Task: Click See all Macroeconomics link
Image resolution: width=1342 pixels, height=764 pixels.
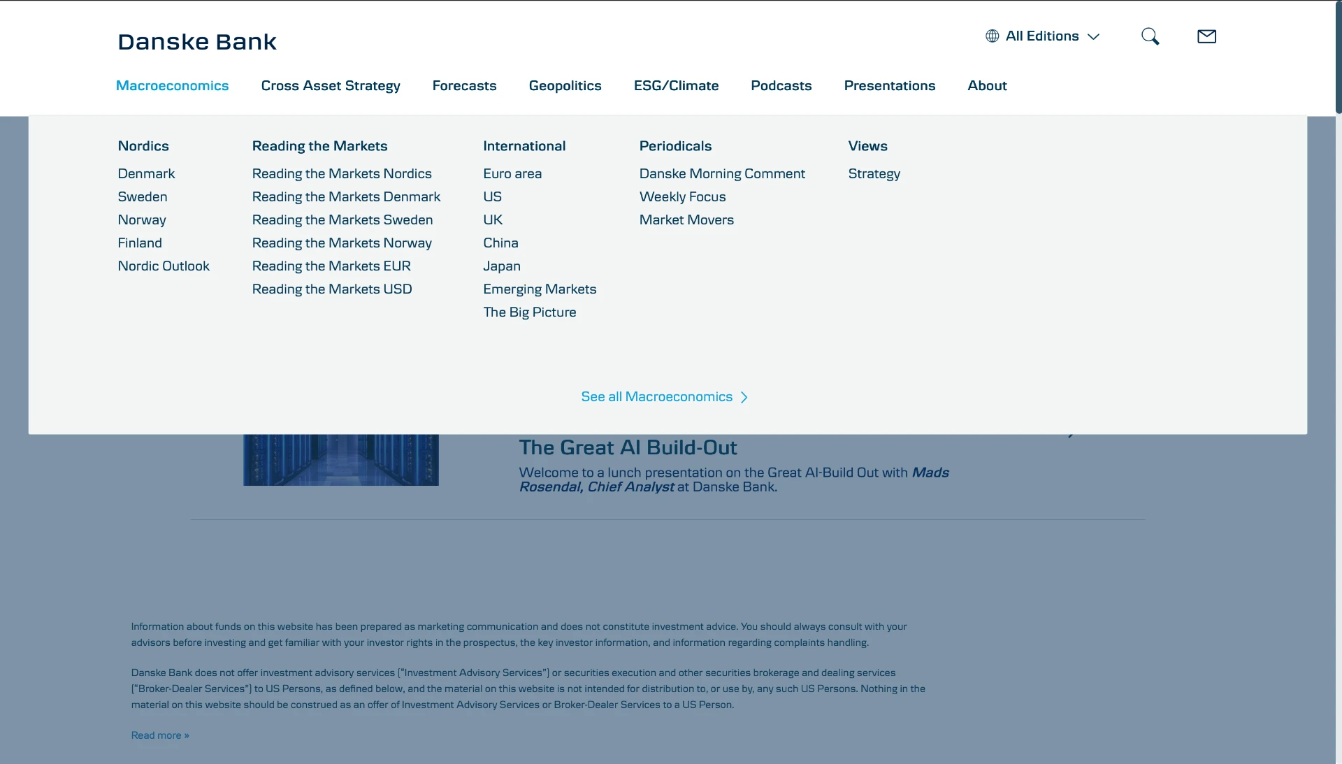Action: [656, 396]
